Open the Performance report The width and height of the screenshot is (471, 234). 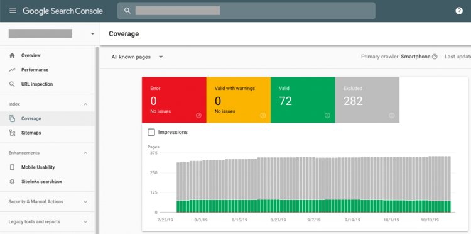(x=47, y=70)
